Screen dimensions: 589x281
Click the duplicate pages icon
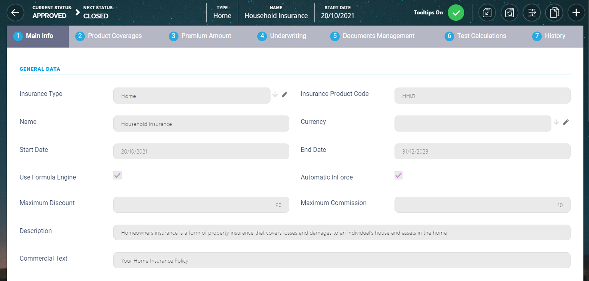554,13
